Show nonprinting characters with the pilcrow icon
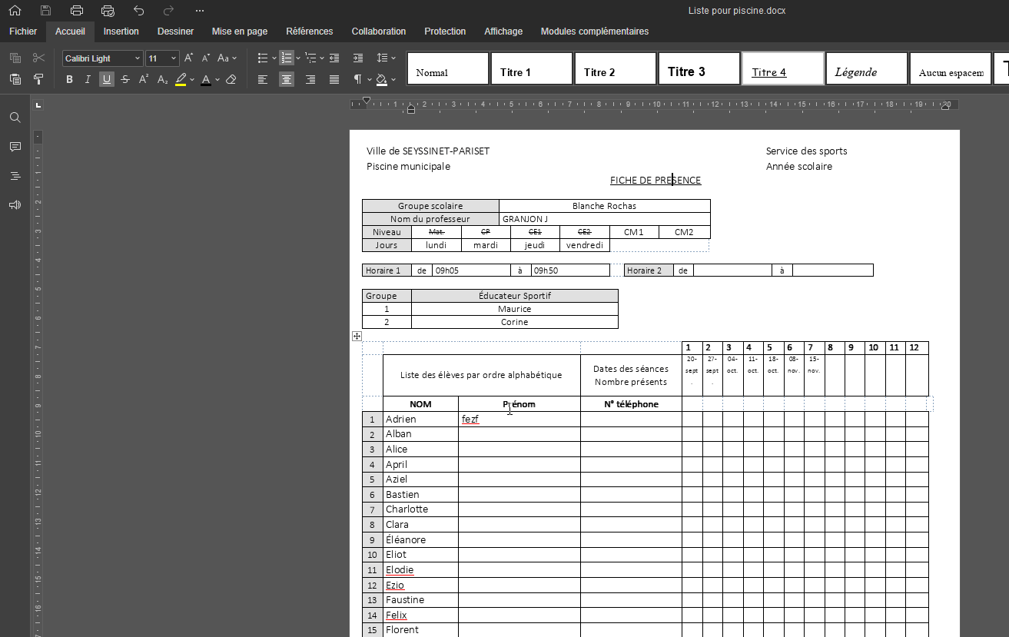The image size is (1009, 637). [x=357, y=79]
